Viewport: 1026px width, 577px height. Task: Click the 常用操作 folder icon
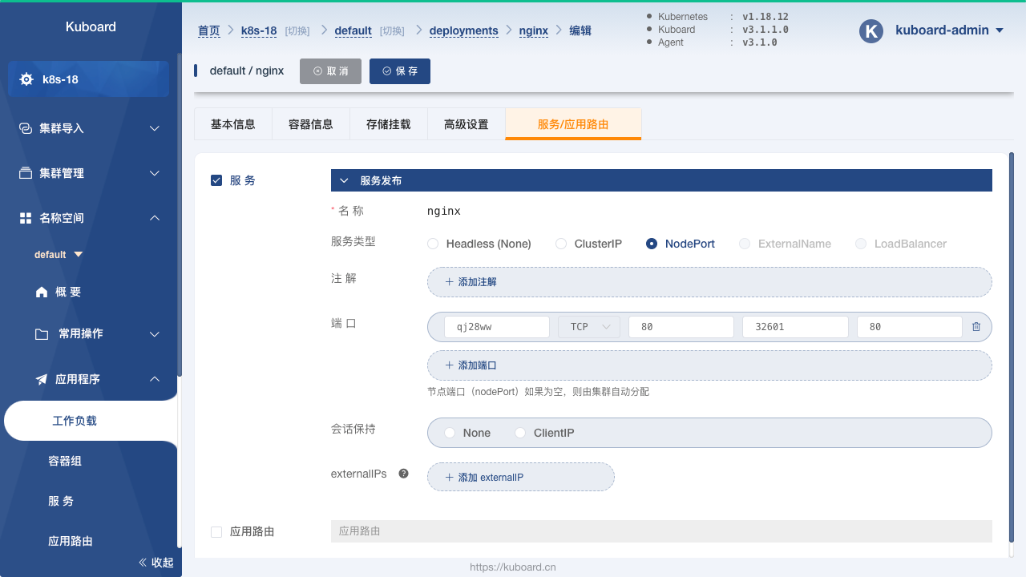pos(42,334)
